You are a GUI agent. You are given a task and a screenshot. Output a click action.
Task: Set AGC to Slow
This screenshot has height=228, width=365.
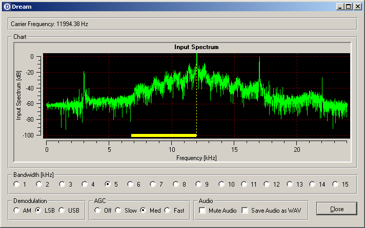[118, 210]
